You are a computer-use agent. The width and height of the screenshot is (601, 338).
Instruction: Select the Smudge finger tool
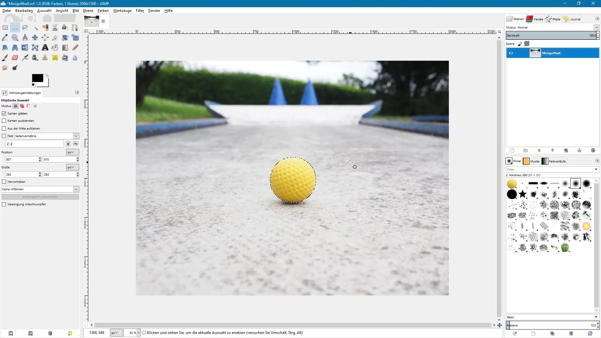[x=5, y=68]
